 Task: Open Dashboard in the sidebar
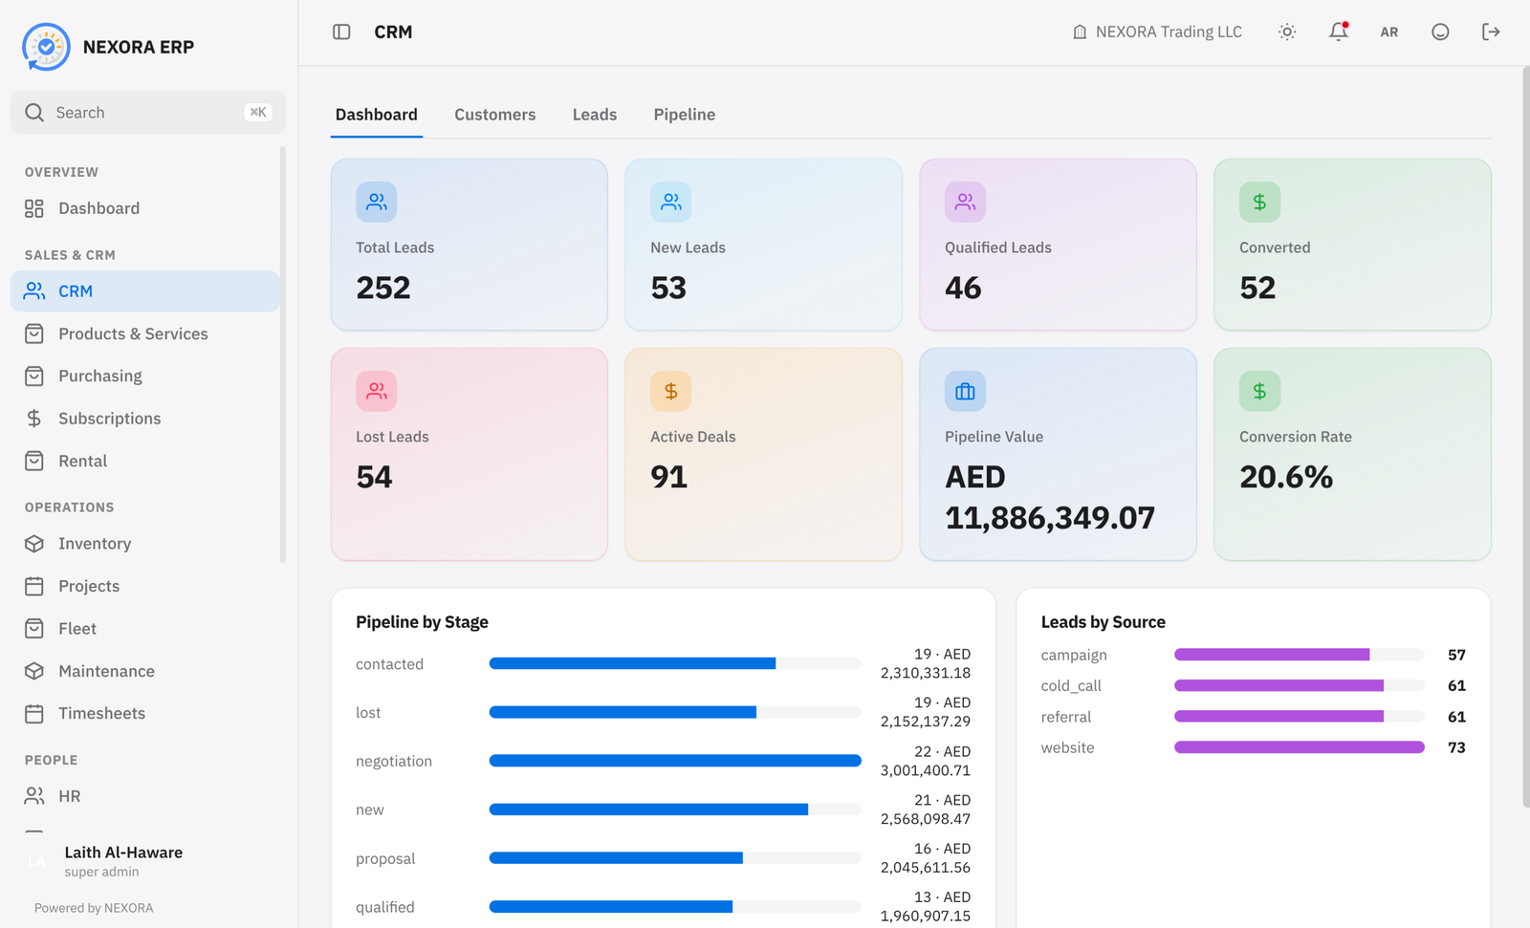coord(145,208)
